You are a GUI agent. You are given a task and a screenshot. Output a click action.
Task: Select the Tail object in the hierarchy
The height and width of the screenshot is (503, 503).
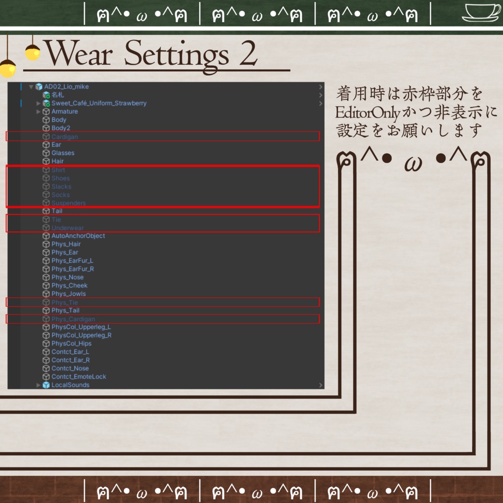57,211
